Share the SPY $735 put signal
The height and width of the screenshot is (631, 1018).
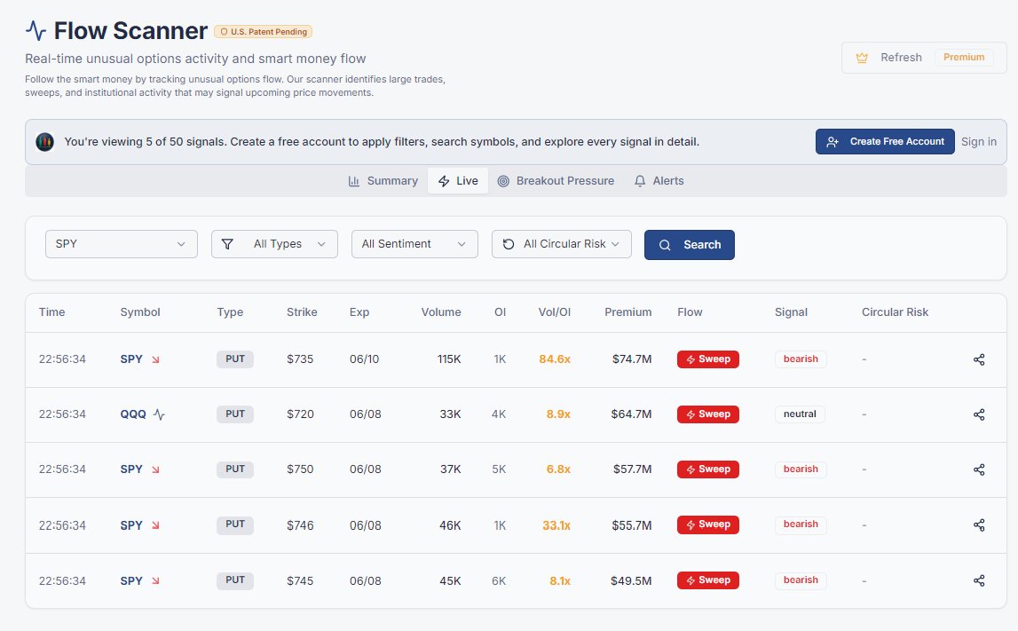click(979, 359)
